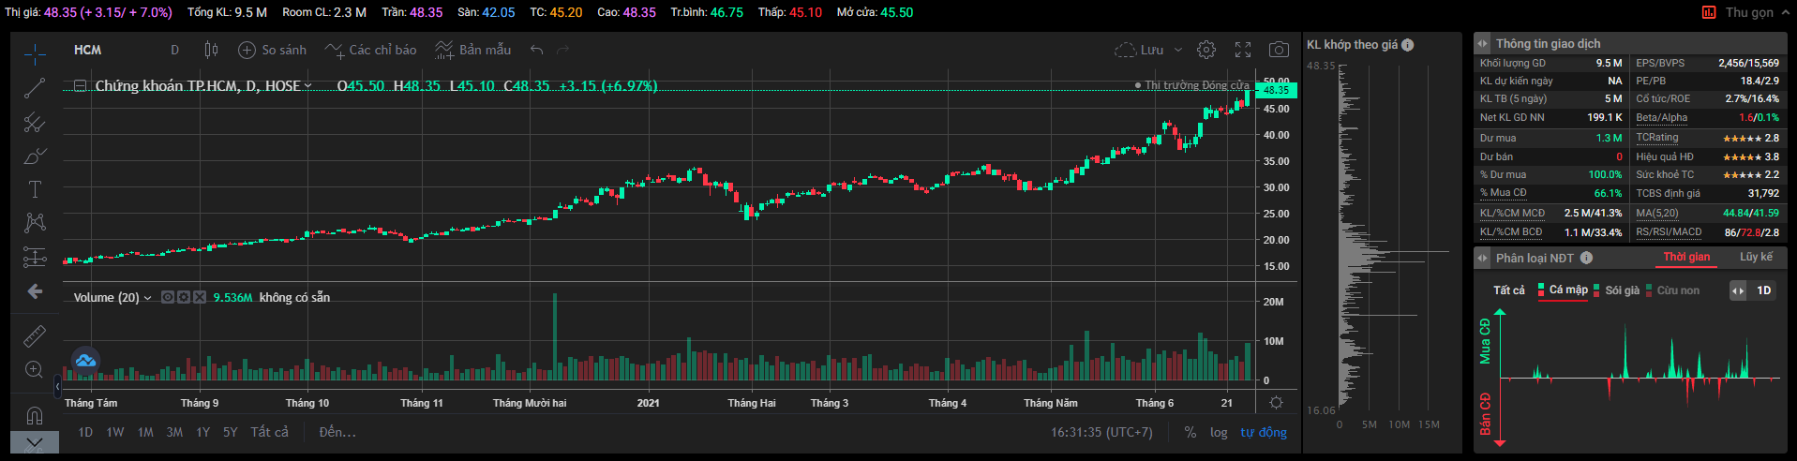The width and height of the screenshot is (1797, 461).
Task: Toggle the Sói già investor series
Action: [1622, 290]
